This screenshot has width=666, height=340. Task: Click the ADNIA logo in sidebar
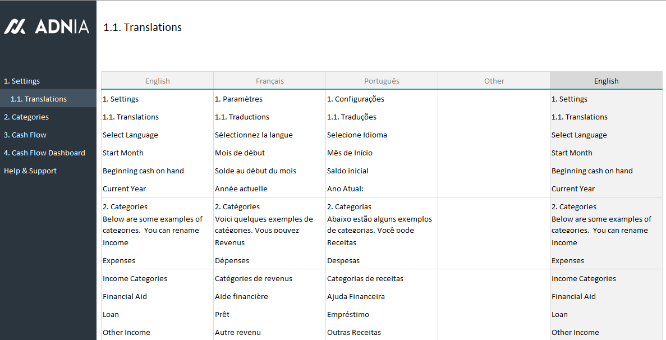click(47, 26)
